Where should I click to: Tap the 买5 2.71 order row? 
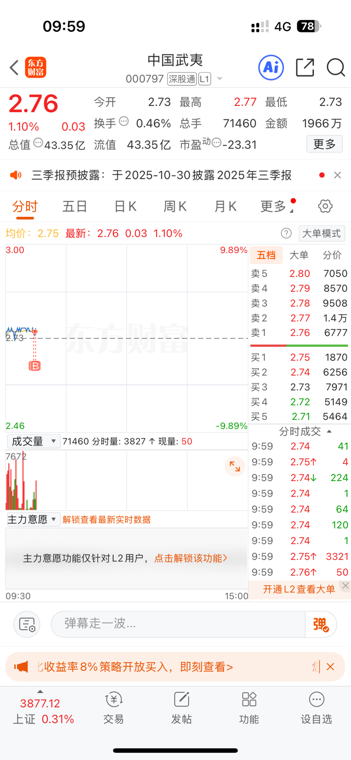click(299, 416)
